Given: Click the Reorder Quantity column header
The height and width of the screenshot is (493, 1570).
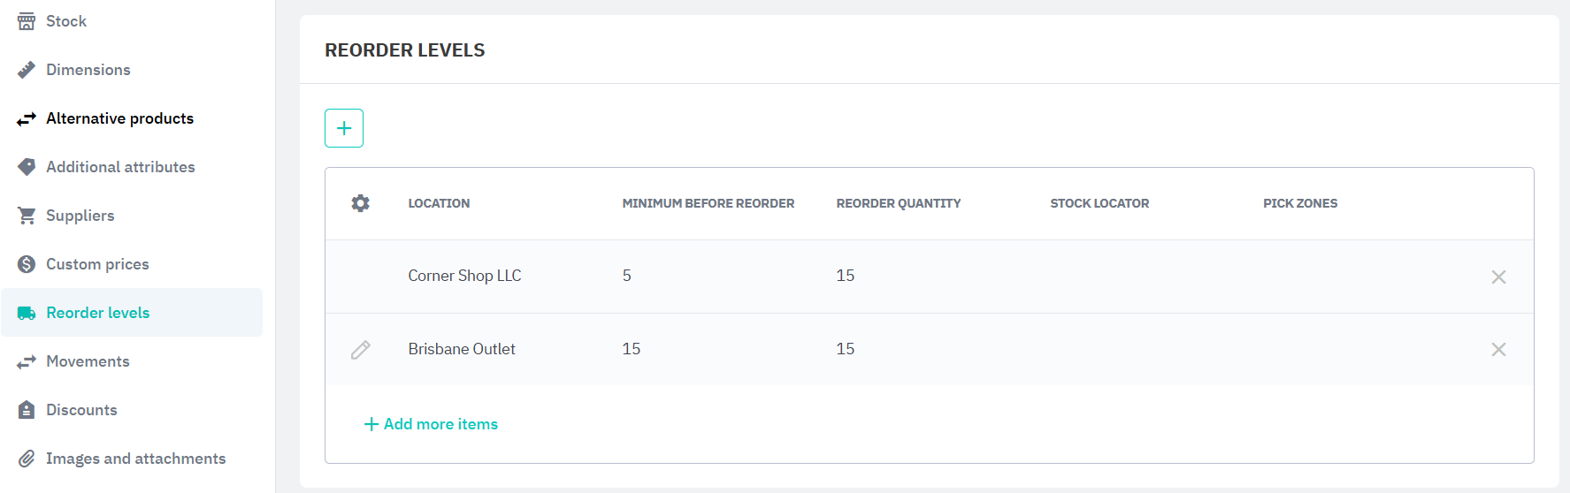Looking at the screenshot, I should tap(898, 203).
